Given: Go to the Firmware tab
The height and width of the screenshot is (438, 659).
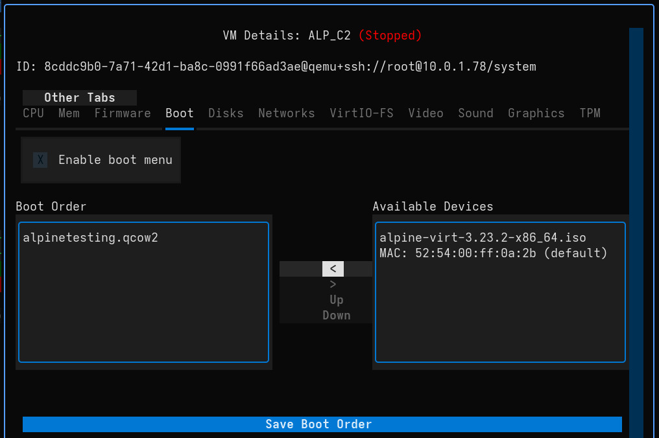Looking at the screenshot, I should [123, 113].
